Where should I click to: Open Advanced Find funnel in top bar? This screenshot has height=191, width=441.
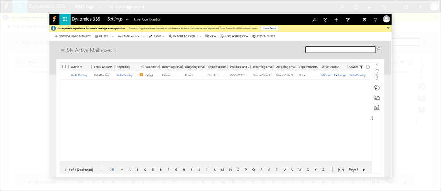[x=348, y=19]
